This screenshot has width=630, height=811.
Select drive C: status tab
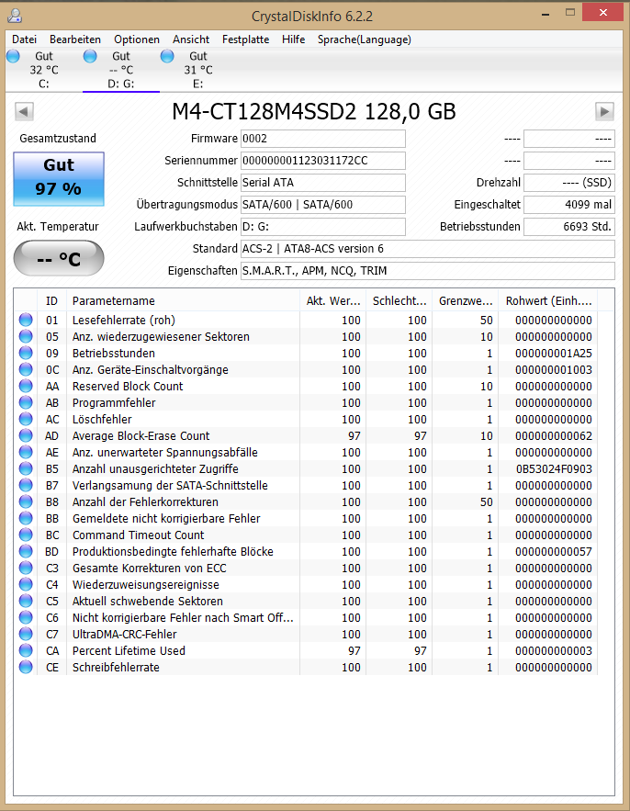tap(44, 70)
